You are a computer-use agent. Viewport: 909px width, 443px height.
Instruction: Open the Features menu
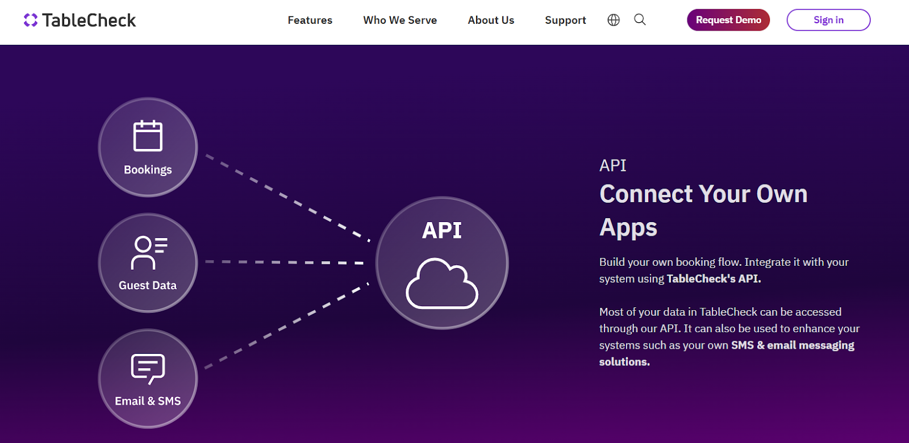pos(310,20)
